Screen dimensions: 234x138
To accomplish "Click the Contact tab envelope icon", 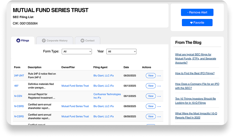I will tap(82, 41).
